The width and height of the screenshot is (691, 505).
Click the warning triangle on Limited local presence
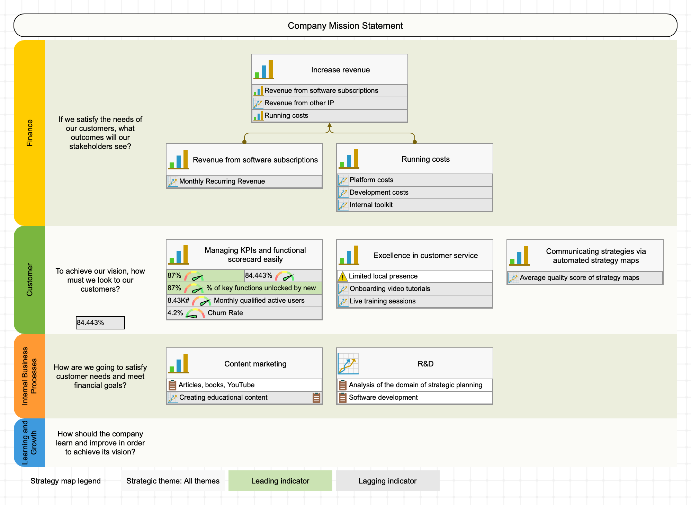pyautogui.click(x=343, y=276)
